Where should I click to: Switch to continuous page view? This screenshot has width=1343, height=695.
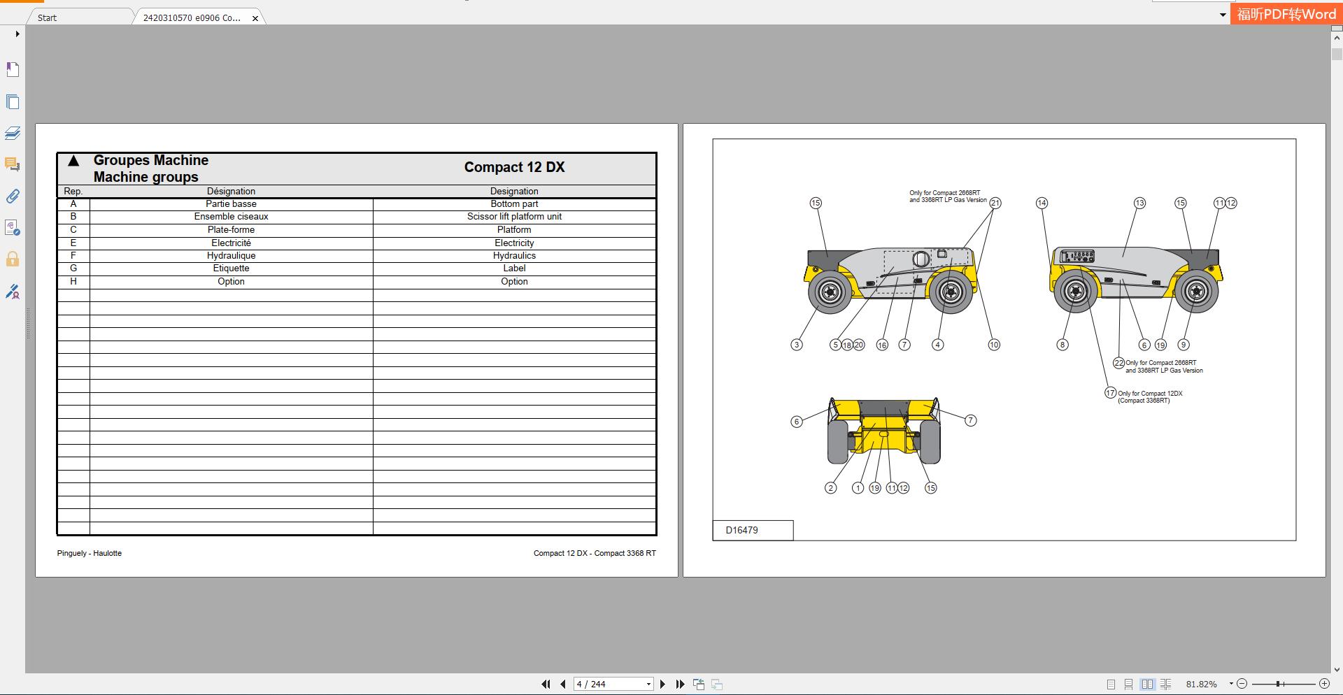[x=1128, y=684]
